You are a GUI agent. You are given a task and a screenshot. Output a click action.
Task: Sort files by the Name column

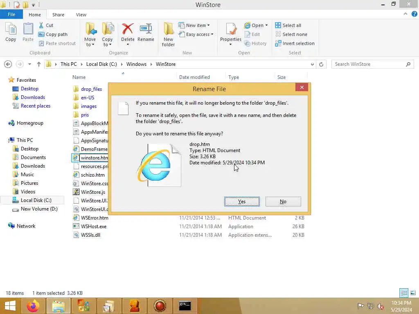pos(79,77)
